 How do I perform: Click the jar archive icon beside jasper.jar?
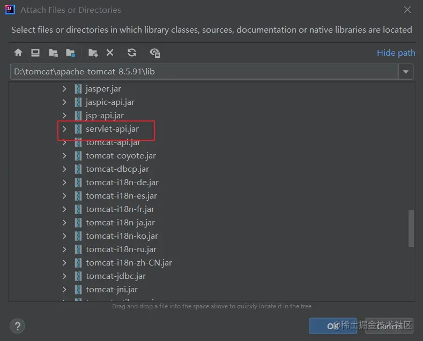click(78, 89)
